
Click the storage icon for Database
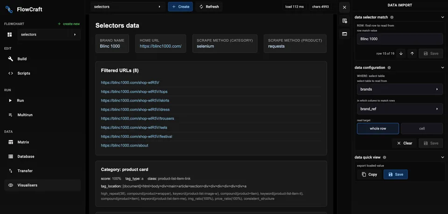[x=11, y=156]
